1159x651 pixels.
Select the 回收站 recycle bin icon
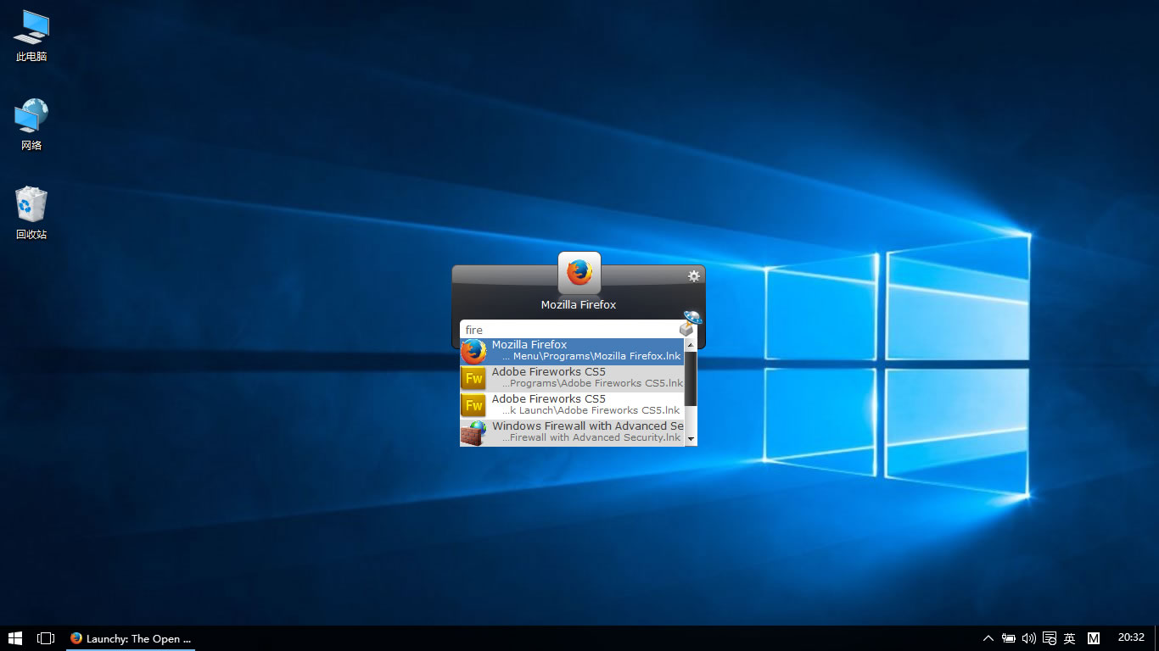coord(31,214)
